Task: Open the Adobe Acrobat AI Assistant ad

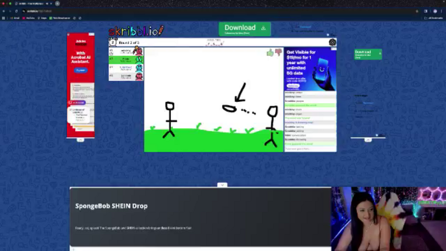Action: point(80,85)
